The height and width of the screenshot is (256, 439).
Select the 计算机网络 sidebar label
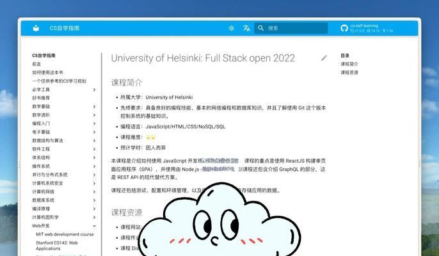tap(43, 192)
